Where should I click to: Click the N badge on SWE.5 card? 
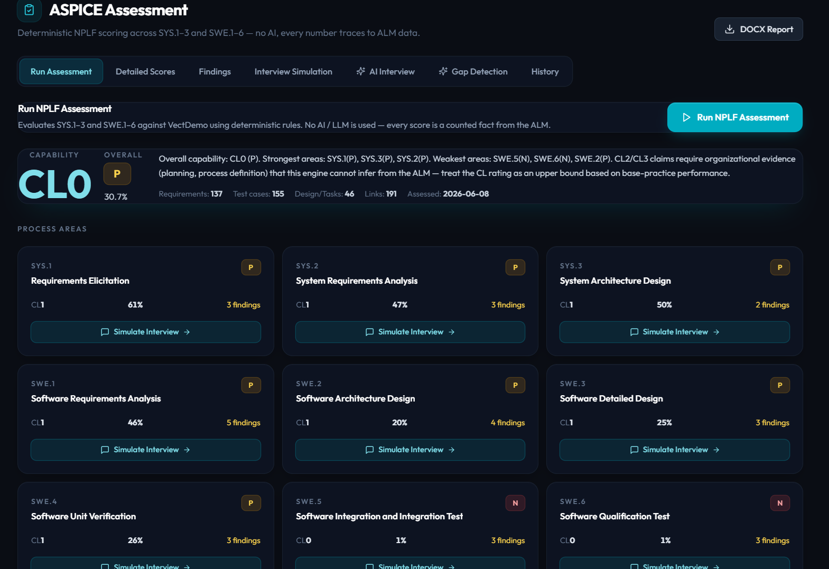coord(515,503)
